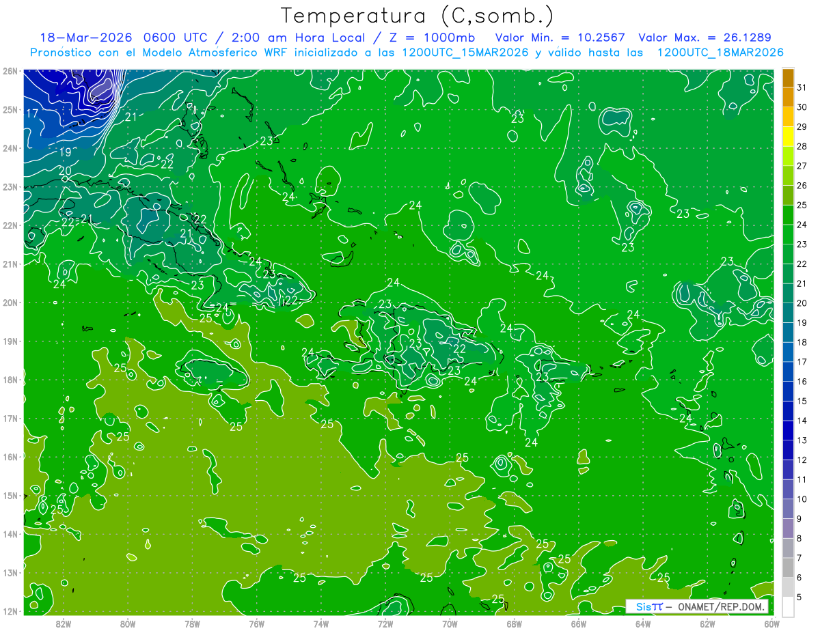Click the '62W' longitude axis label
Viewport: 820px width, 633px height.
[x=707, y=624]
